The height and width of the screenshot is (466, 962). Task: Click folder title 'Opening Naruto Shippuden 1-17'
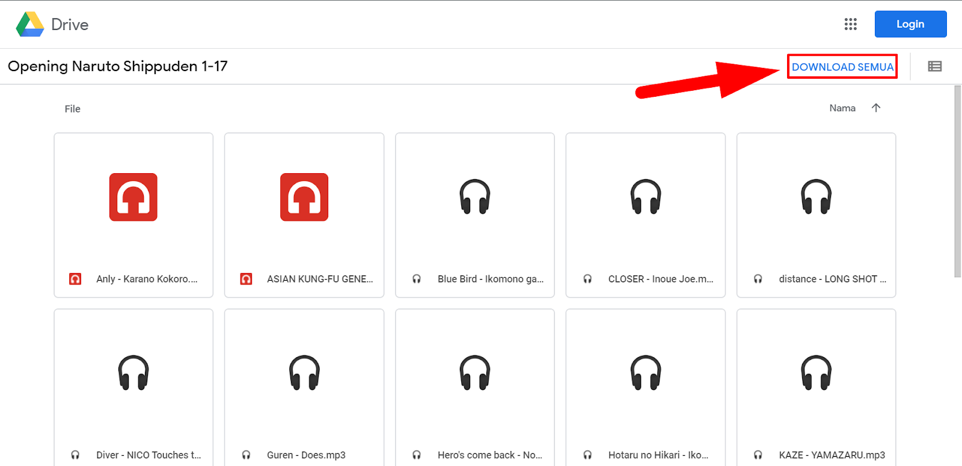pos(118,66)
